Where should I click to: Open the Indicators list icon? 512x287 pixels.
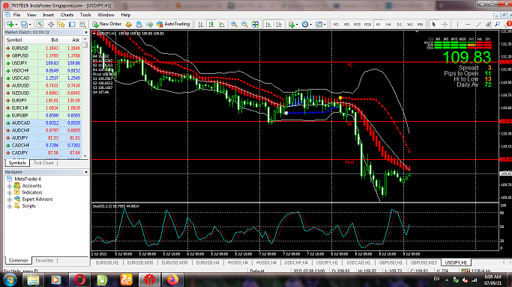292,25
